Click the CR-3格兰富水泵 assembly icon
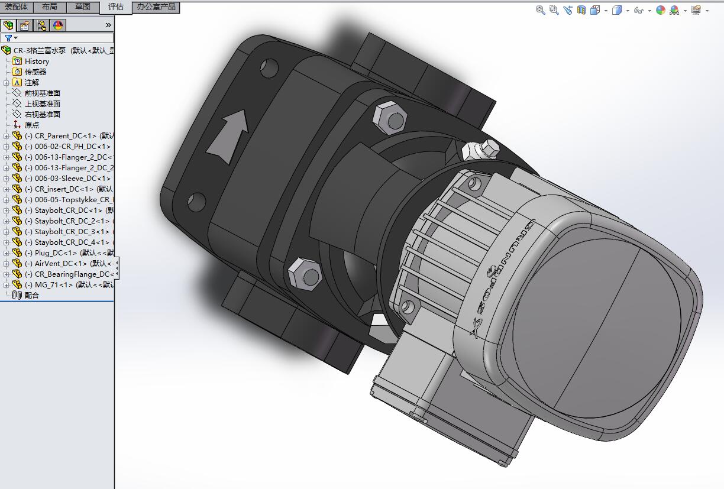The width and height of the screenshot is (724, 489). [x=7, y=50]
